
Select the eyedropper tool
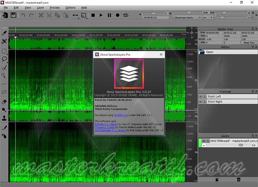click(x=4, y=33)
